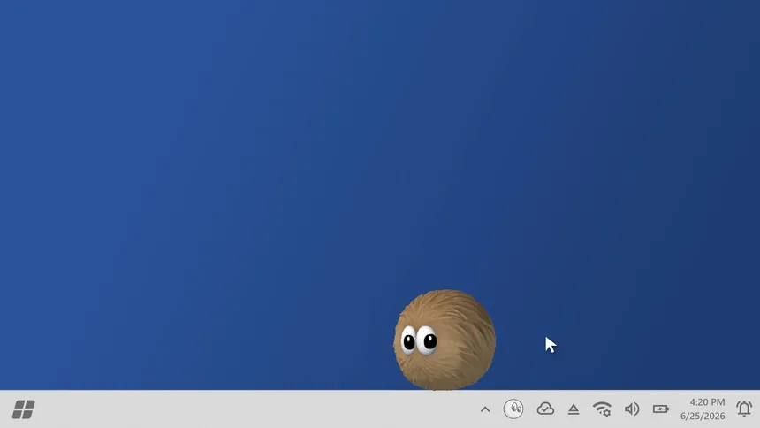Image resolution: width=760 pixels, height=428 pixels.
Task: Open the eject hardware tray icon
Action: click(x=574, y=409)
